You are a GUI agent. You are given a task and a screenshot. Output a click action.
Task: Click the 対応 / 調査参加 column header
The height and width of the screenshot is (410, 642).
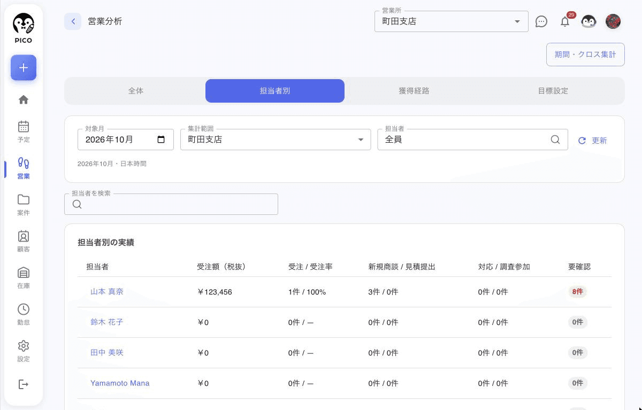[x=504, y=267]
